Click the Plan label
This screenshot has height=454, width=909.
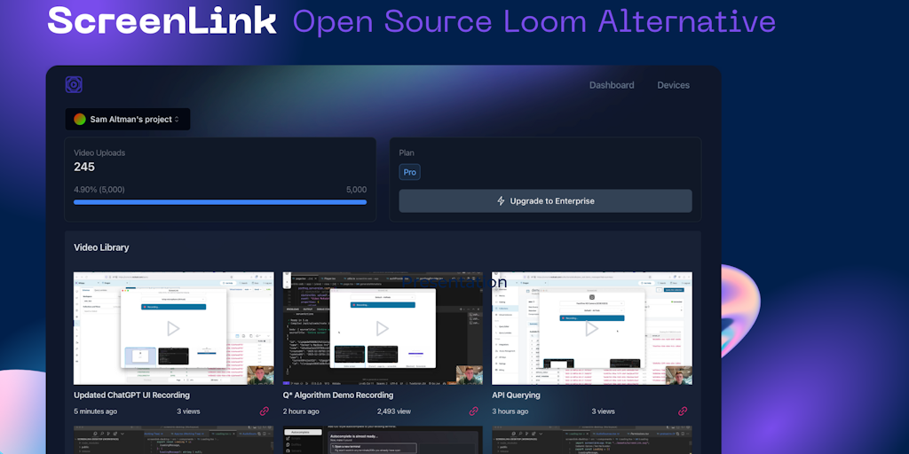click(407, 153)
